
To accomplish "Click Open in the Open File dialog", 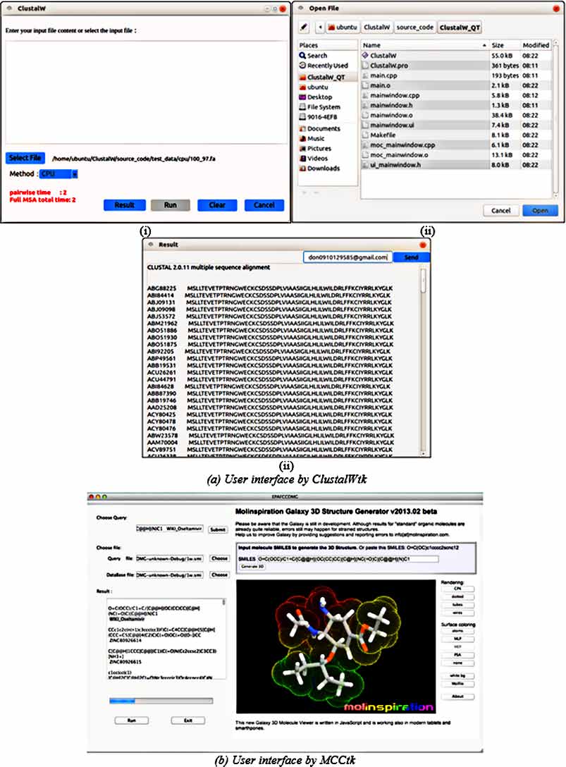I will tap(540, 210).
